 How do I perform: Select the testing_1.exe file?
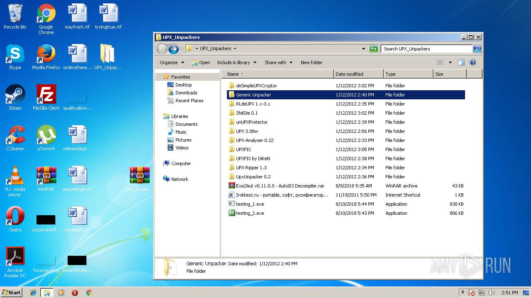click(346, 204)
